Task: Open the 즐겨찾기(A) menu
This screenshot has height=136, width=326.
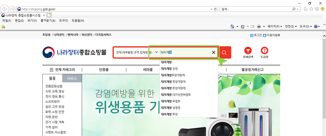Action: [x=48, y=20]
